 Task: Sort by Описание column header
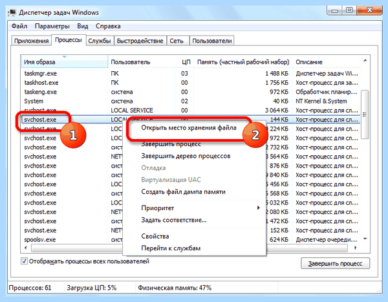[327, 62]
